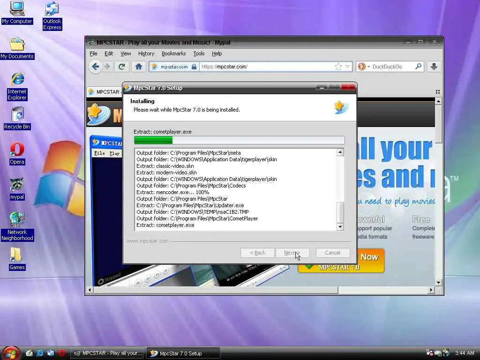Click browser page scroll up arrow
The width and height of the screenshot is (480, 360).
tap(438, 101)
